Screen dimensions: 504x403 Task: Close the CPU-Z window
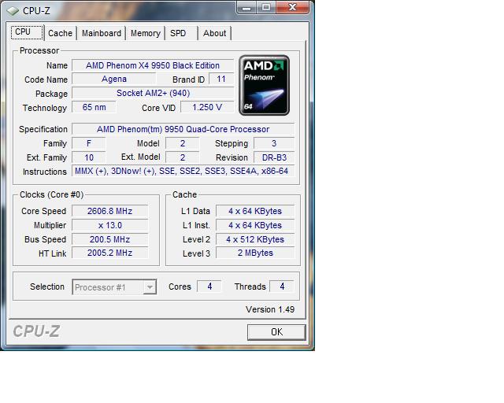[292, 8]
